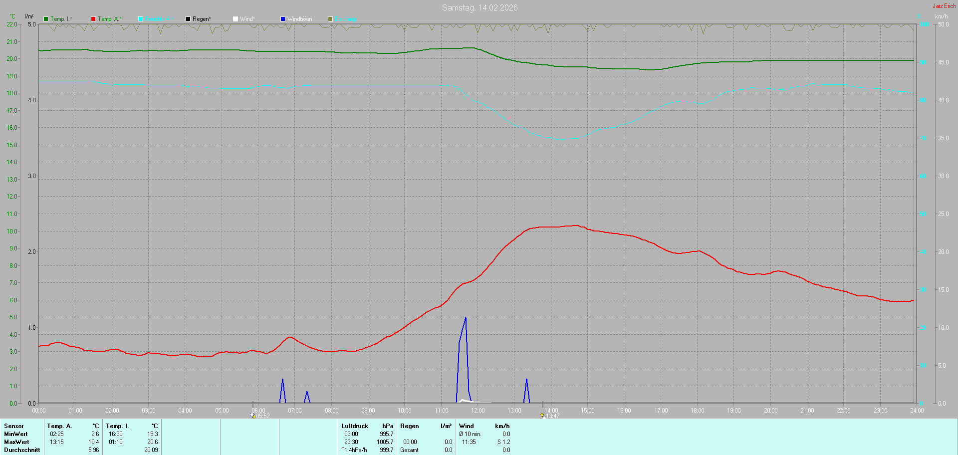Click the 'Regen' column header in table
Image resolution: width=958 pixels, height=455 pixels.
(410, 426)
